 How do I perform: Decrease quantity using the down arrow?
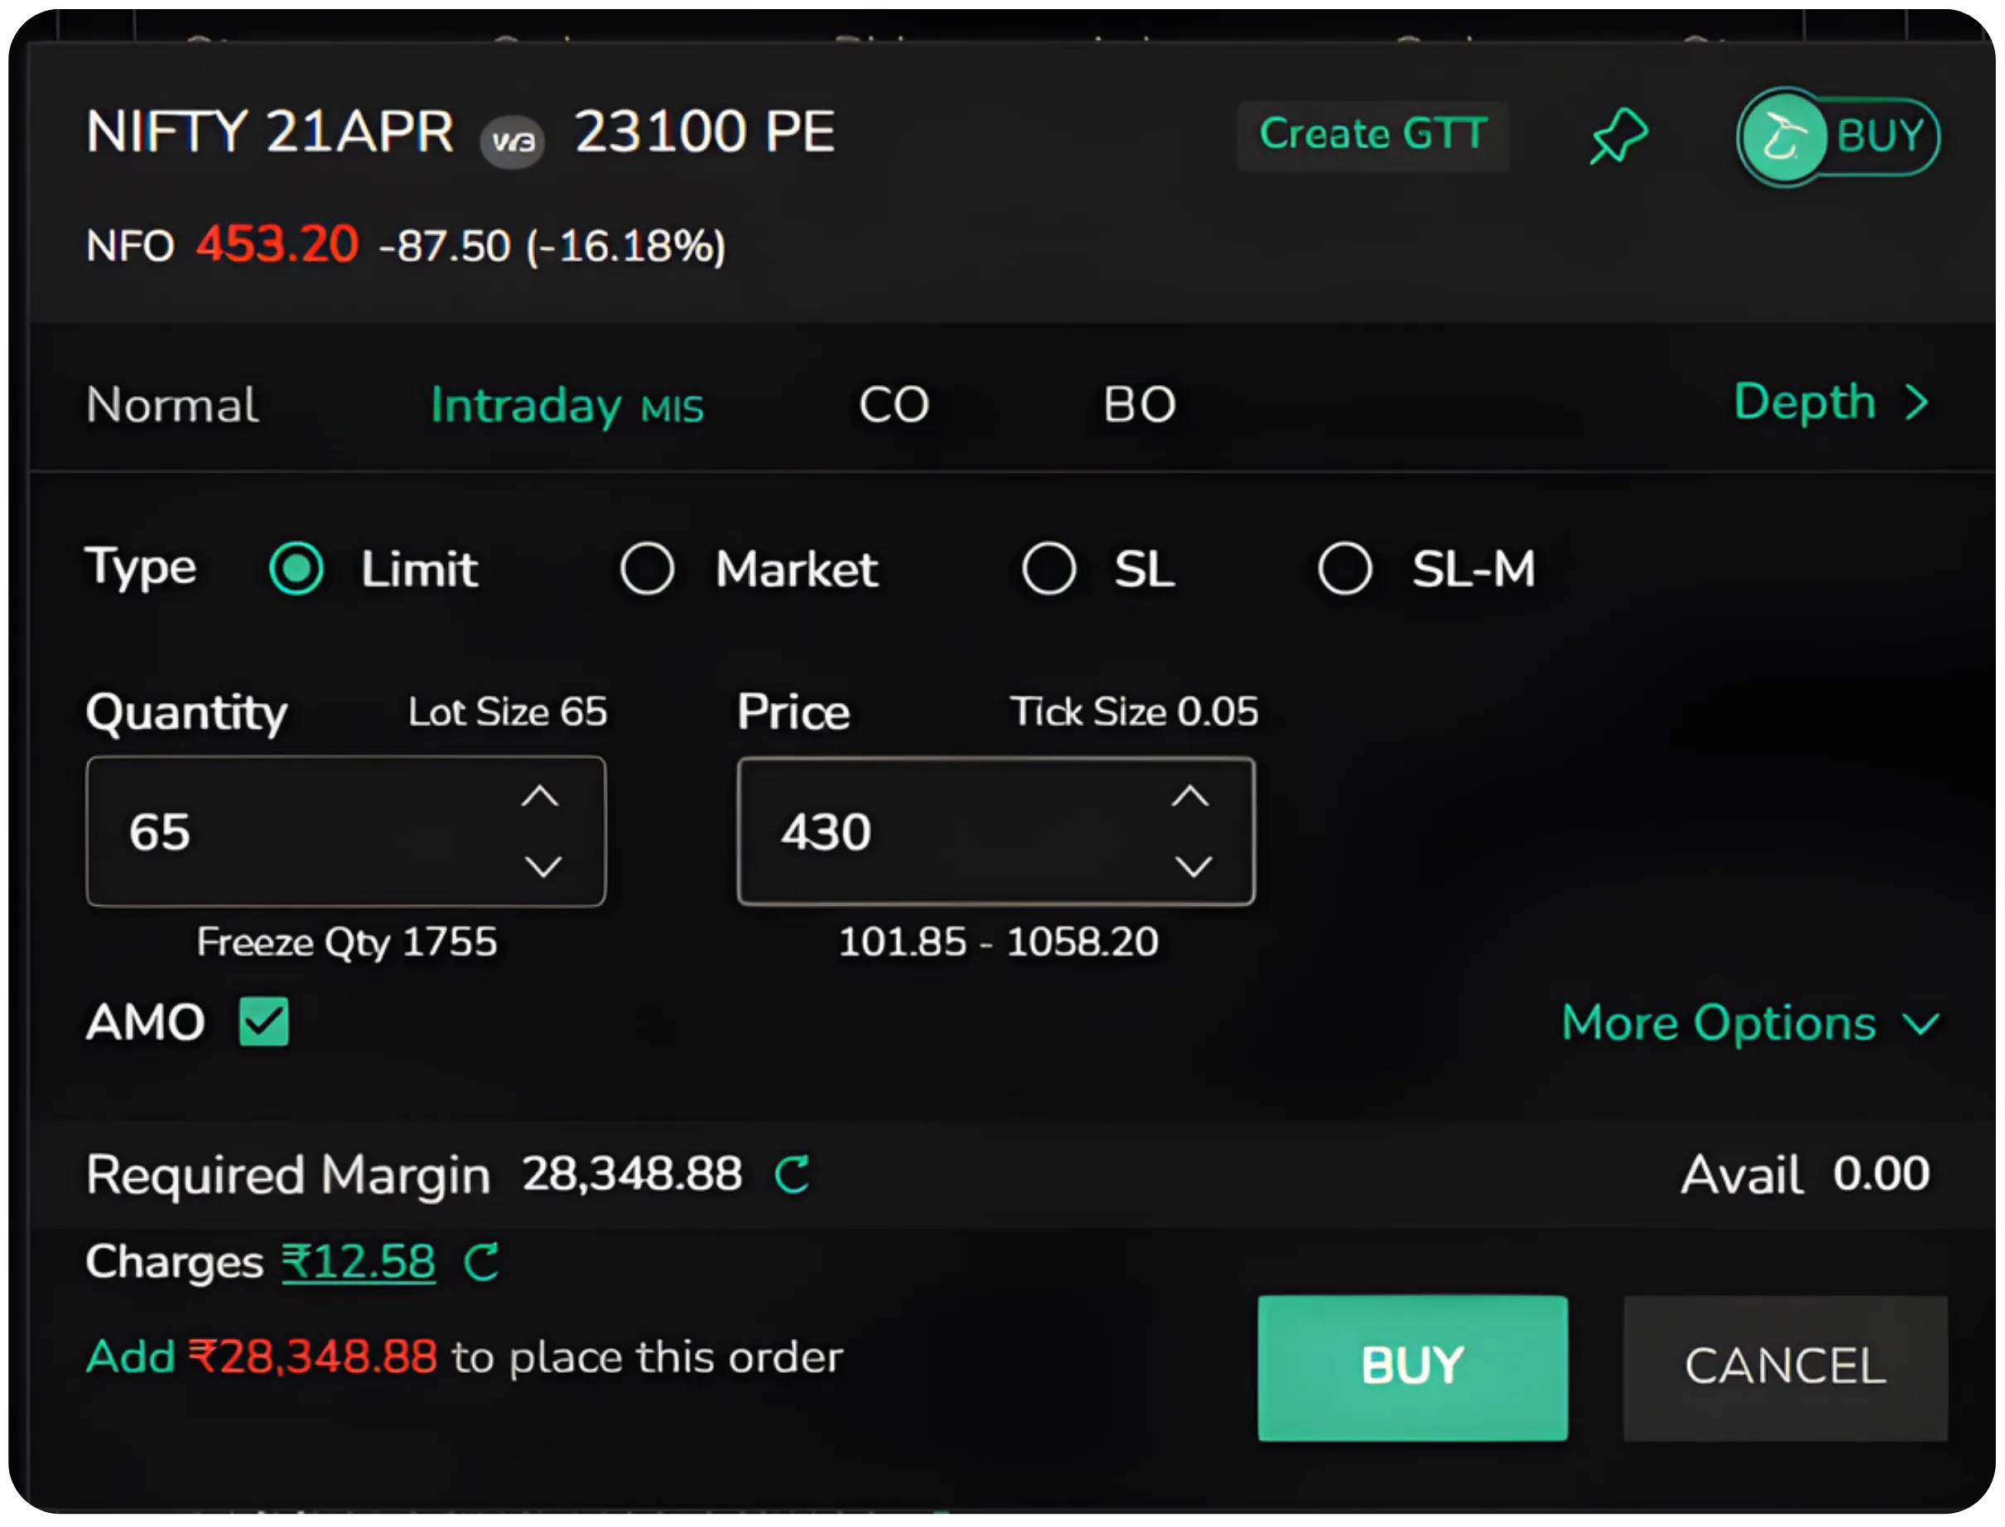542,866
